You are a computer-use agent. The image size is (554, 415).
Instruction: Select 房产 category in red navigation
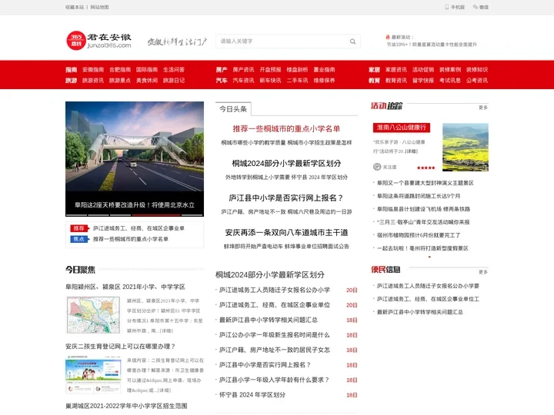(x=222, y=70)
